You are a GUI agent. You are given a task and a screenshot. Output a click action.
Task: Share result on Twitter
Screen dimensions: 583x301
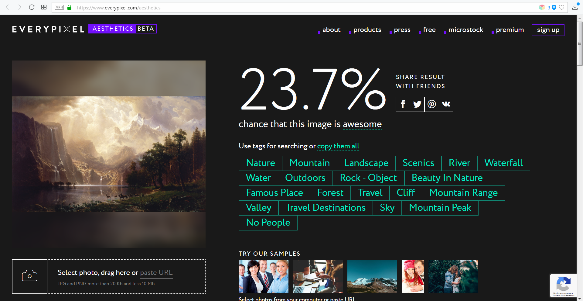(417, 104)
